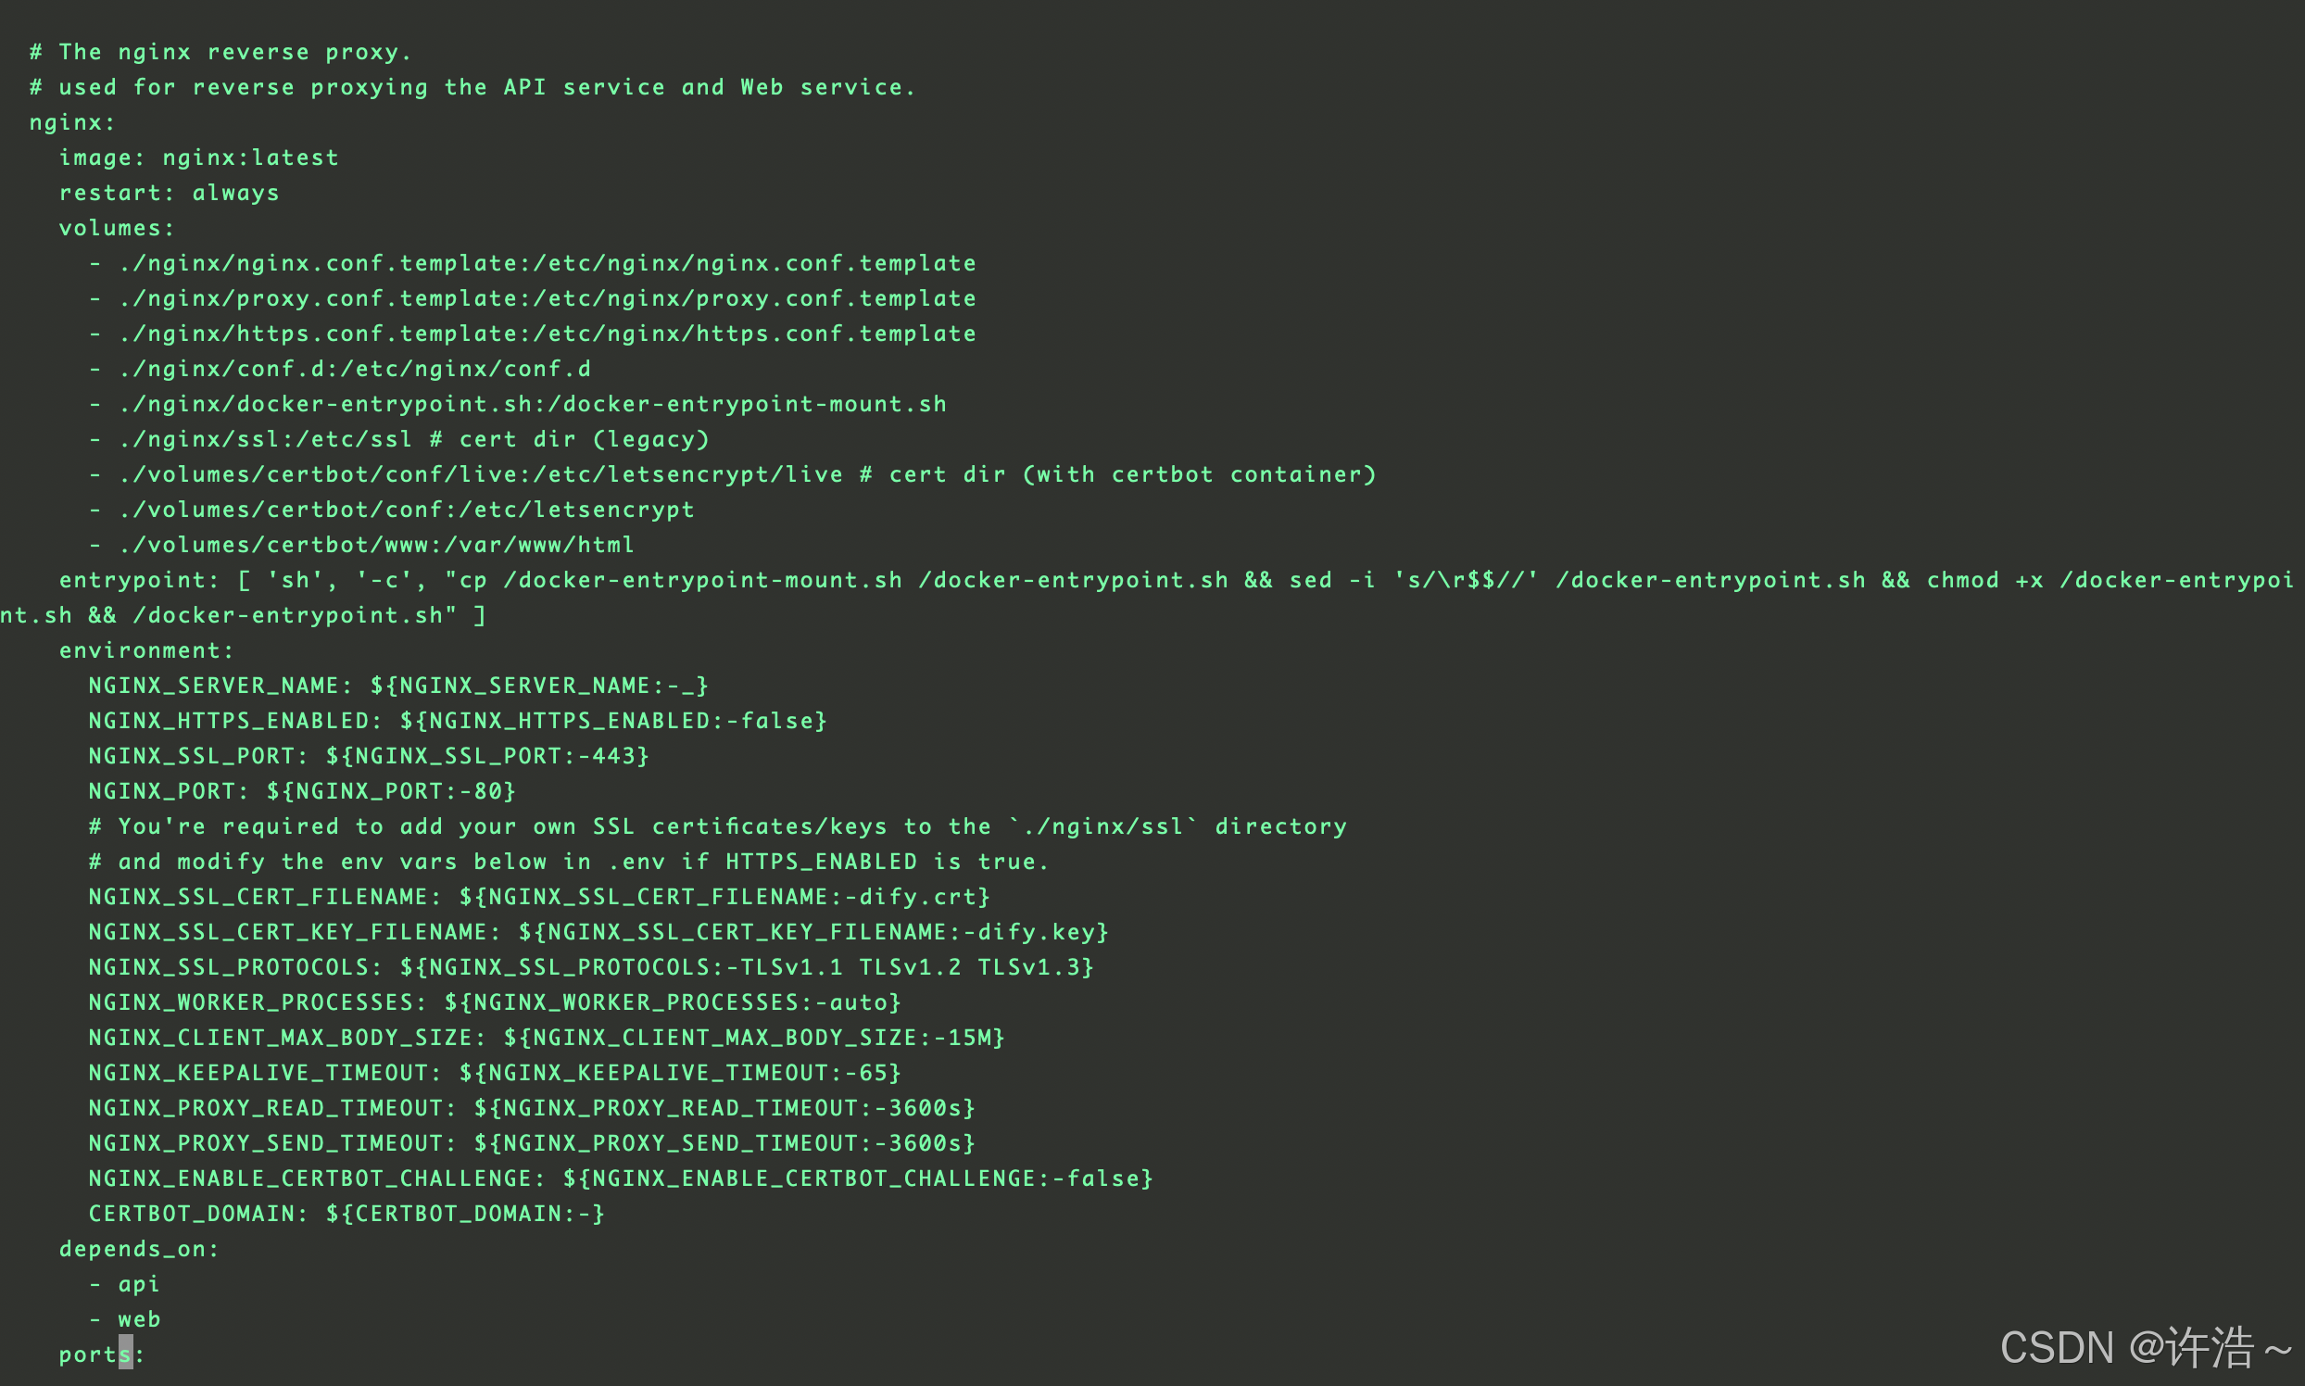
Task: Click the 'entrypoint:' key
Action: [x=138, y=580]
